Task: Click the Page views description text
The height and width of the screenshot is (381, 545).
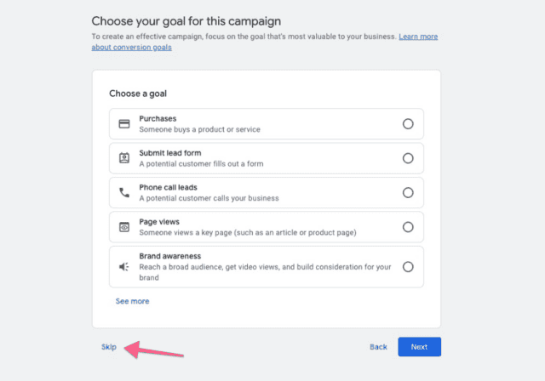Action: 248,232
